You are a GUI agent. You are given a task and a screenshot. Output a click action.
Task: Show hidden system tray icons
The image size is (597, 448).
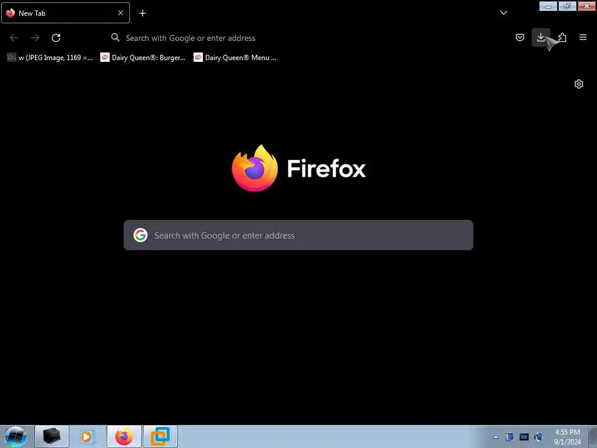496,437
